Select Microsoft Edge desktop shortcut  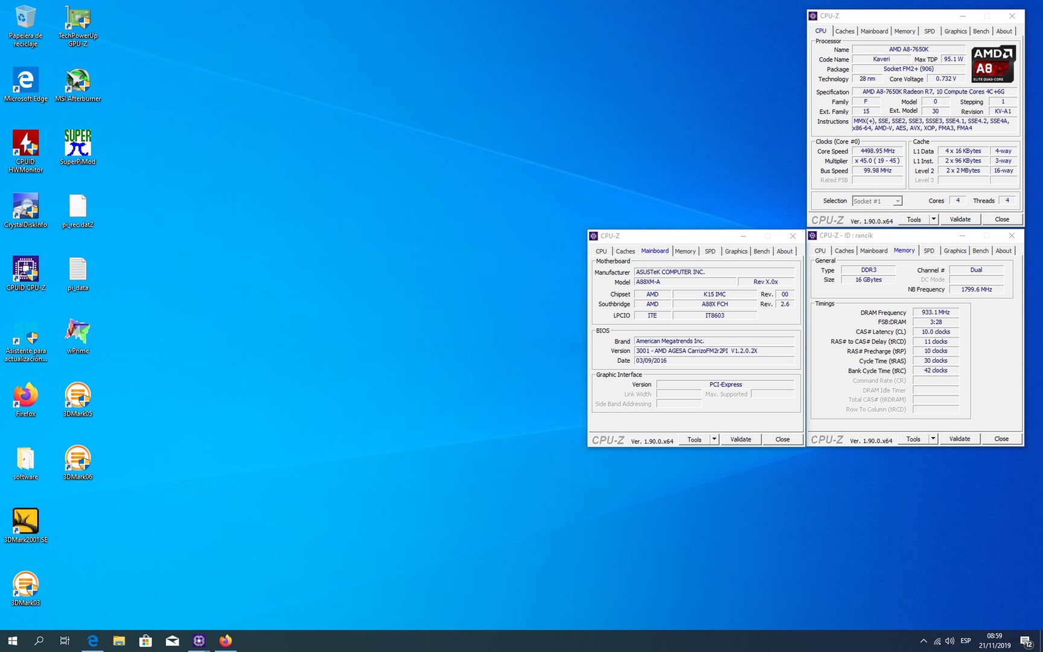click(25, 85)
